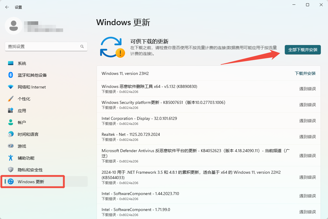Click the Windows 更新 page title

point(123,22)
